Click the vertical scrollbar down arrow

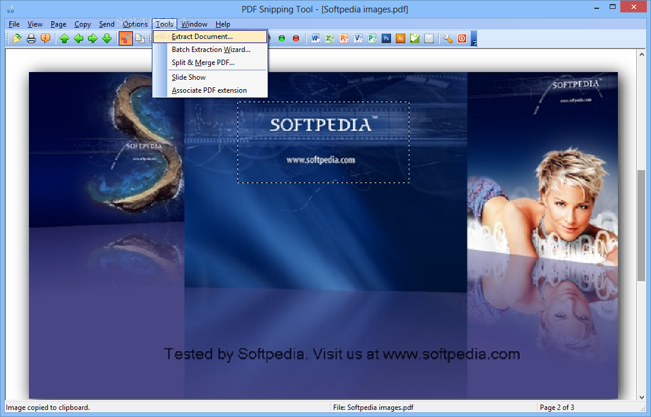[x=642, y=397]
